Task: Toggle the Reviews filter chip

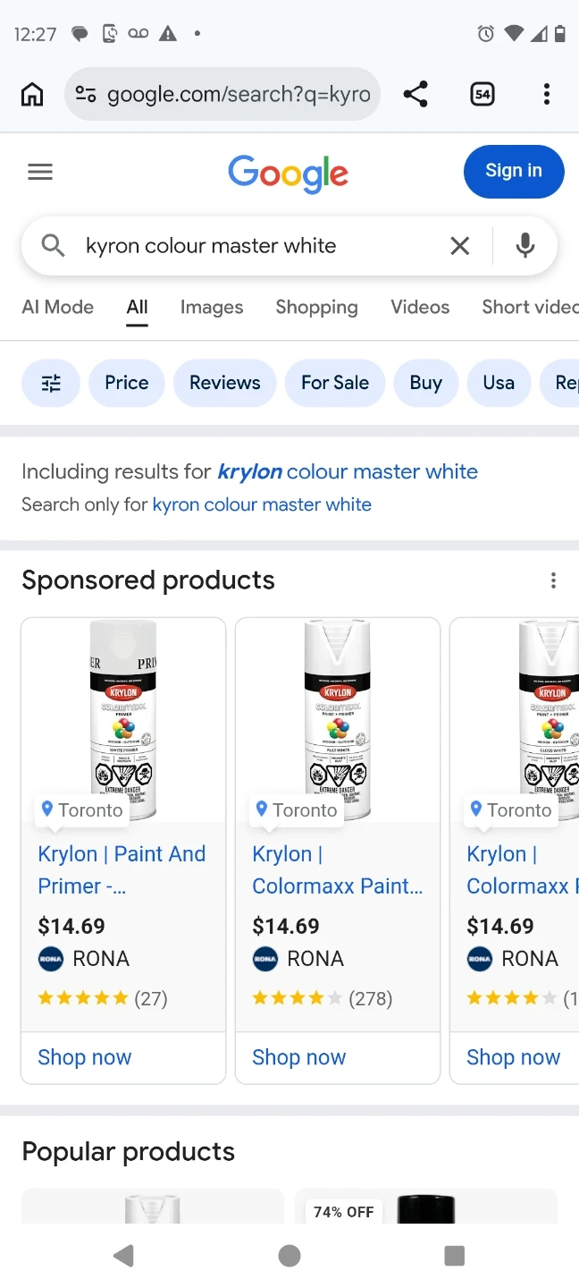Action: tap(224, 383)
